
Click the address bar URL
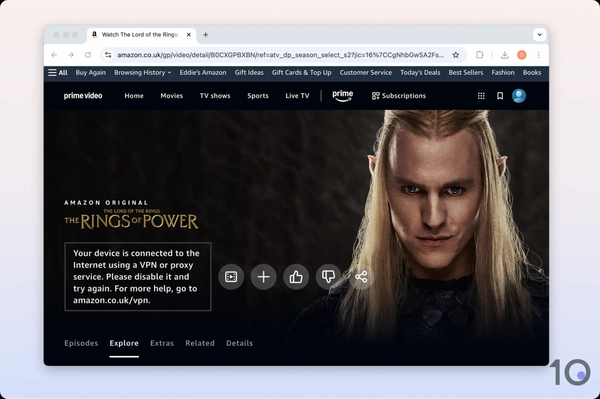280,55
